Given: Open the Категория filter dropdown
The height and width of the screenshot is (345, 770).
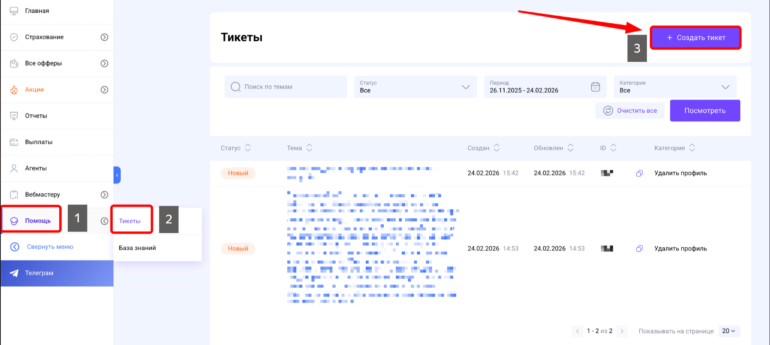Looking at the screenshot, I should click(675, 87).
